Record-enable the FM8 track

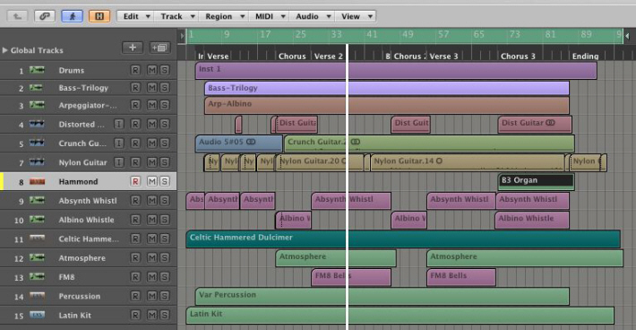coord(135,277)
